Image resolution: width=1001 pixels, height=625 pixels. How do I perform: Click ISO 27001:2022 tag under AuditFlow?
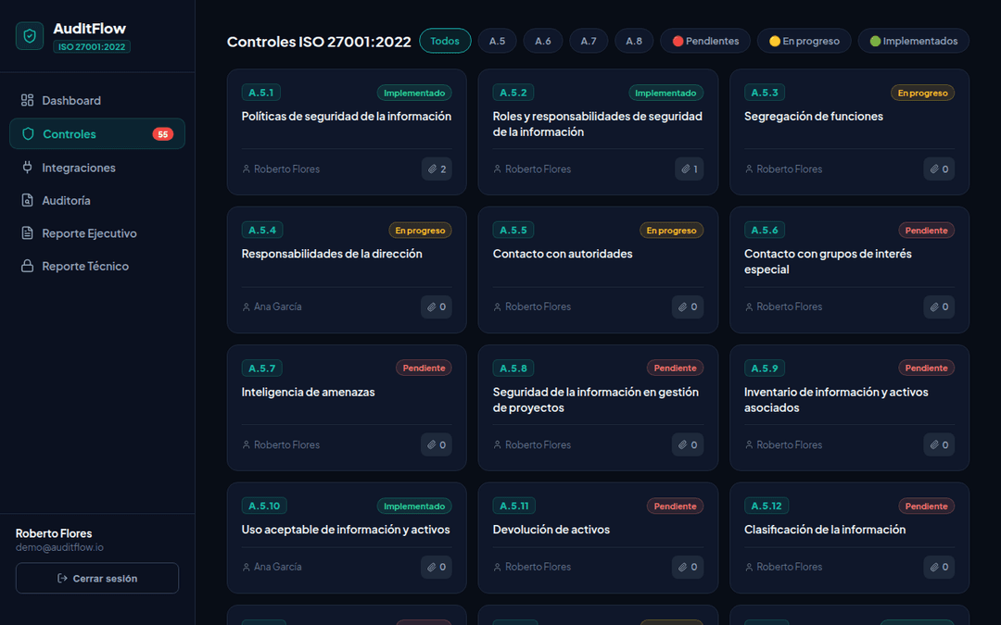pyautogui.click(x=92, y=46)
